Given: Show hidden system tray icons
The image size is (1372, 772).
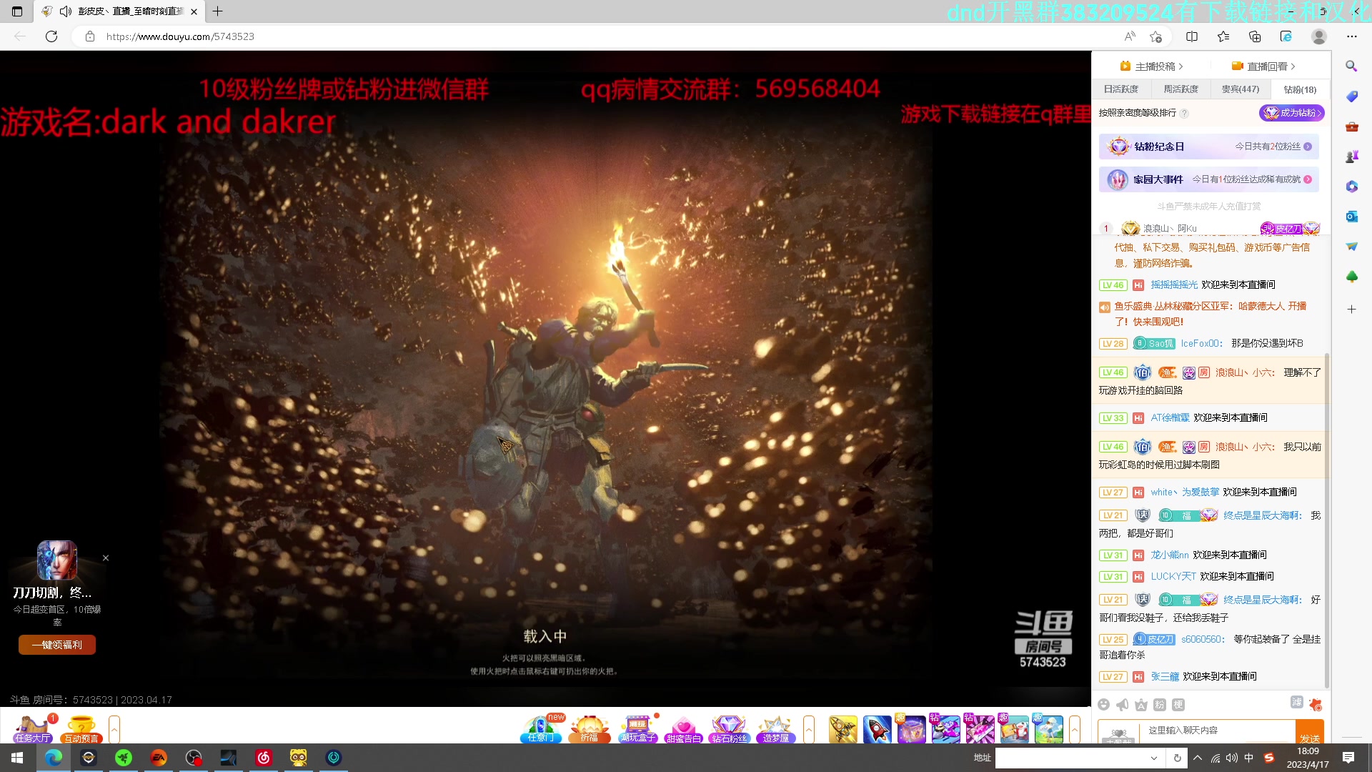Looking at the screenshot, I should pos(1198,758).
